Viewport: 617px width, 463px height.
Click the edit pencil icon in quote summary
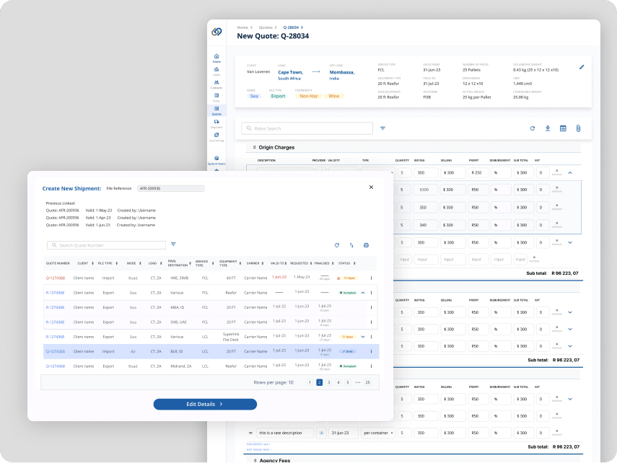(x=582, y=67)
